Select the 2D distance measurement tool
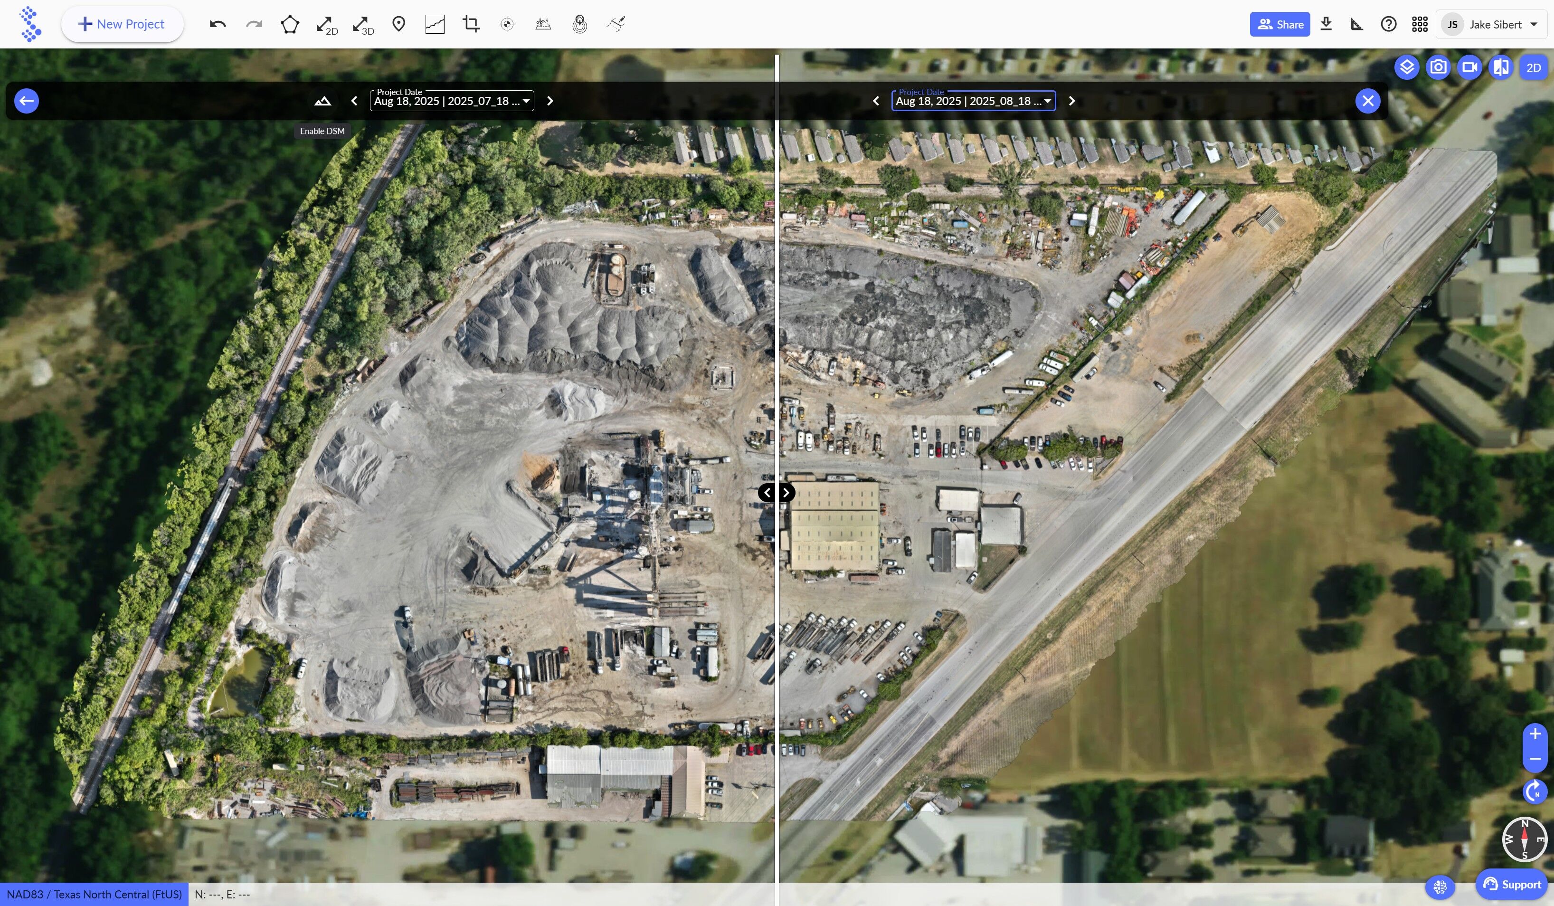The width and height of the screenshot is (1554, 906). [x=327, y=25]
